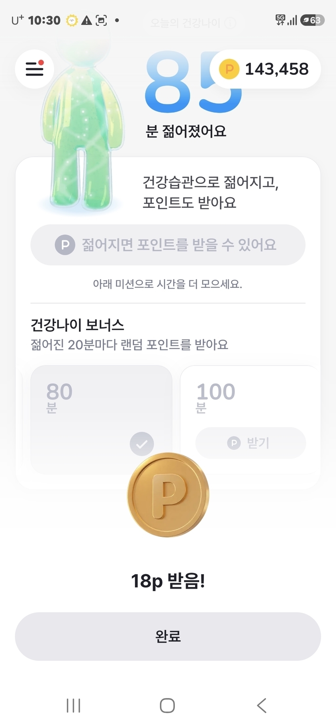This screenshot has width=336, height=728.
Task: Tap the info icon next to 오늘의 건강나이
Action: [x=230, y=23]
